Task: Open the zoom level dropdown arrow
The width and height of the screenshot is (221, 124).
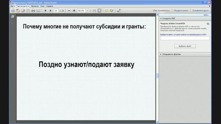Action: pyautogui.click(x=87, y=11)
